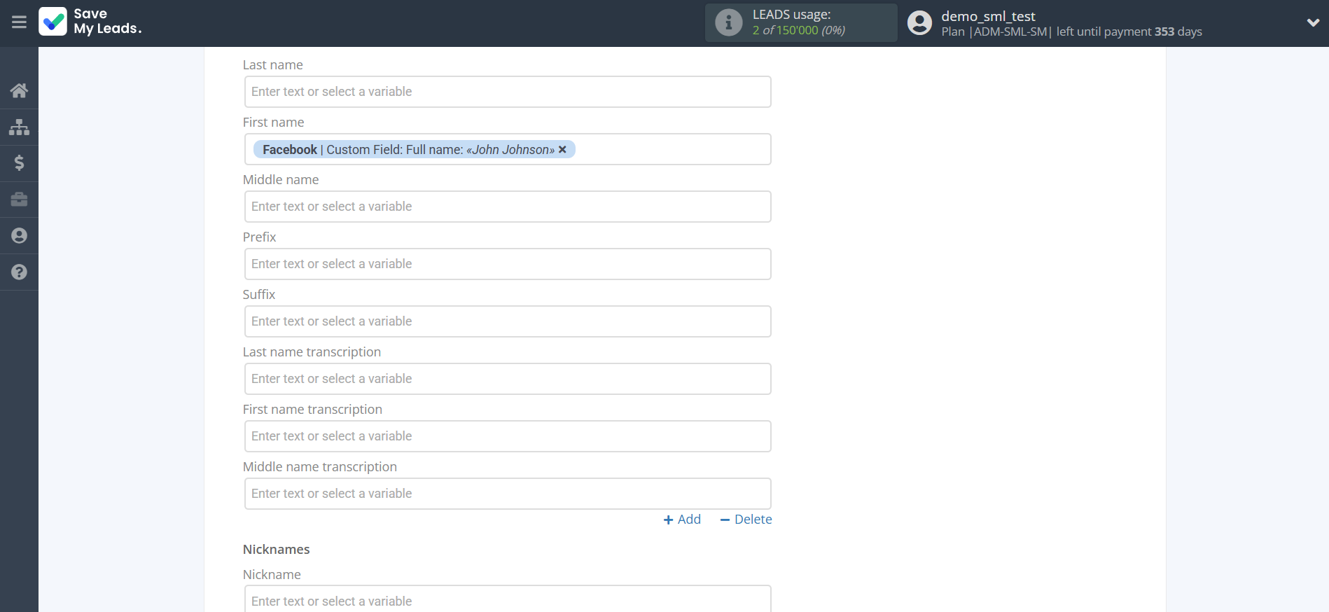Click the user avatar icon

click(919, 23)
